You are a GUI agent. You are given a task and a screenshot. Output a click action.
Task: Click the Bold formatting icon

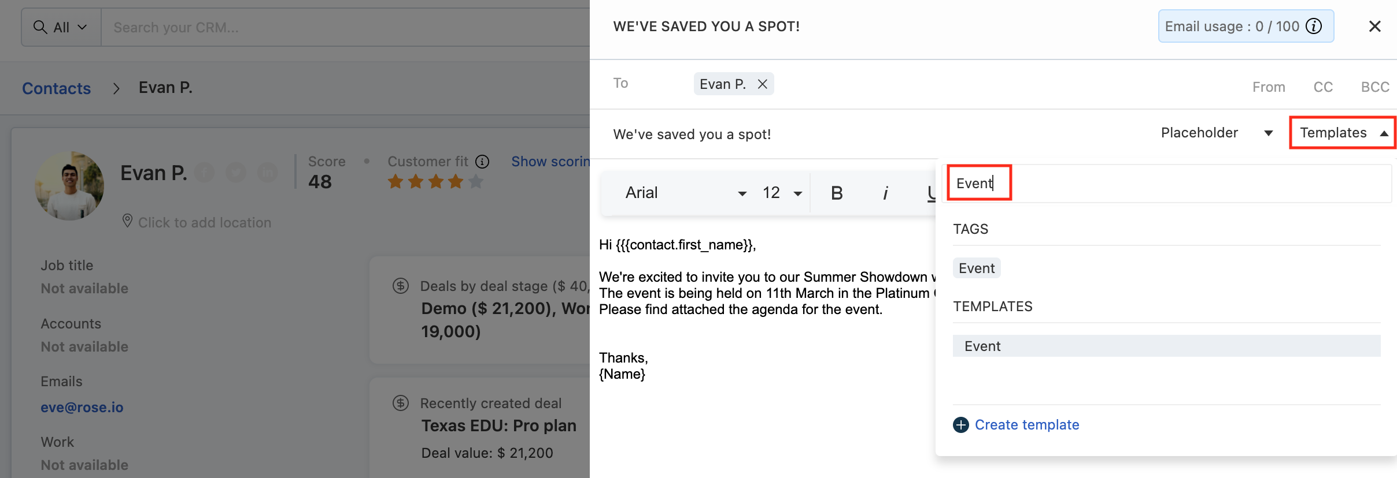pyautogui.click(x=836, y=193)
